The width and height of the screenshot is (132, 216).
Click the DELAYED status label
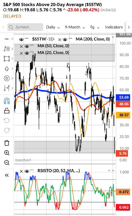(x=12, y=16)
